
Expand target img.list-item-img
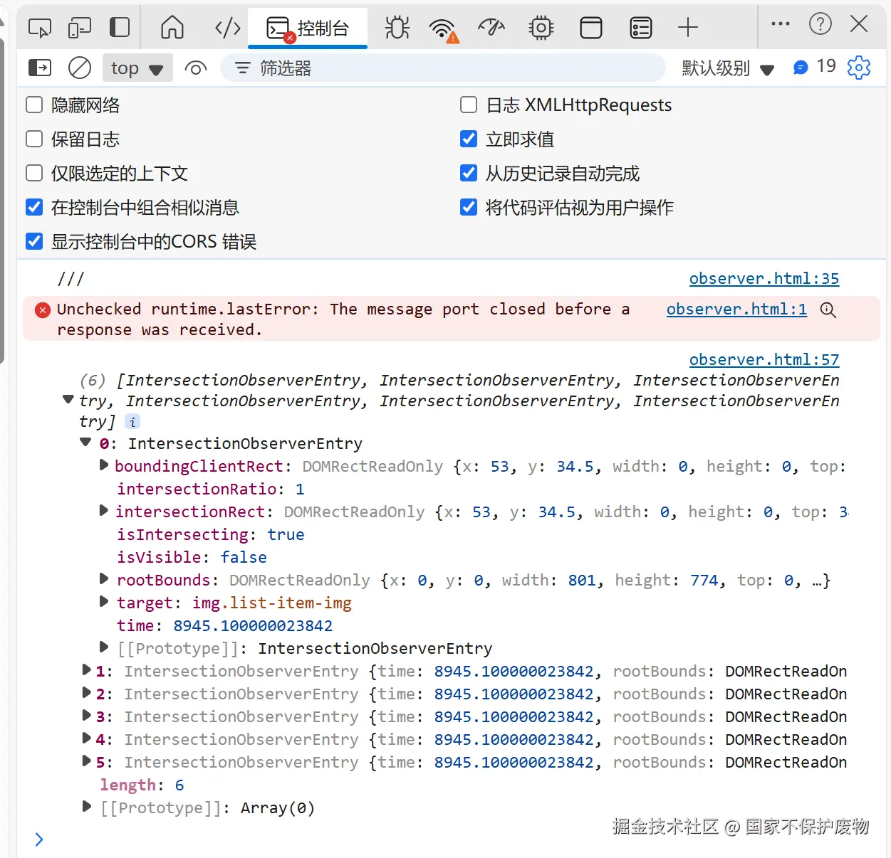tap(103, 602)
